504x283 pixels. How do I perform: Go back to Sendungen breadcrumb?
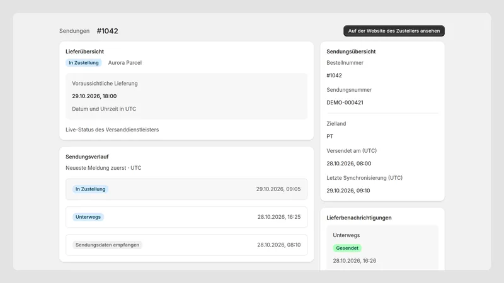click(74, 31)
